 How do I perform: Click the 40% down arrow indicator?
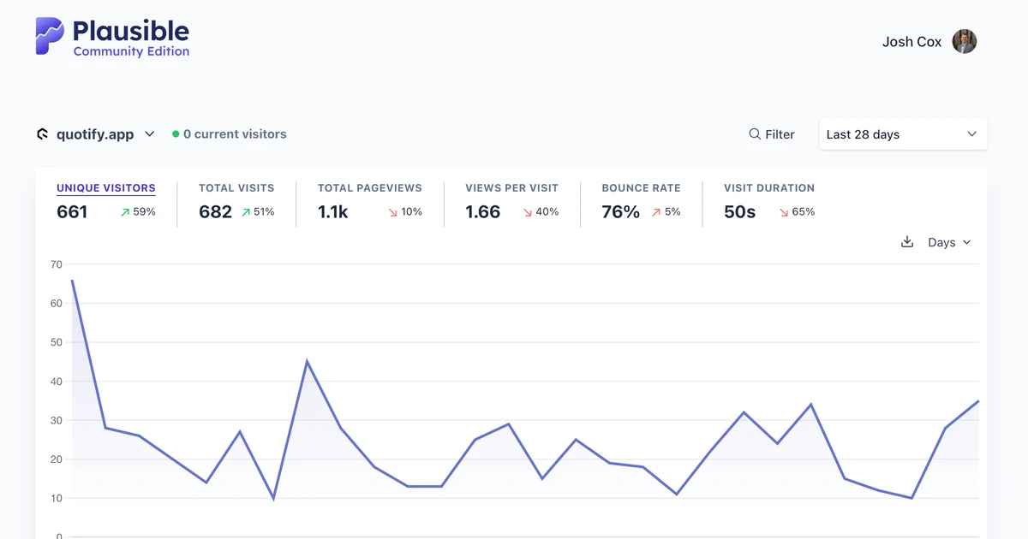tap(541, 212)
